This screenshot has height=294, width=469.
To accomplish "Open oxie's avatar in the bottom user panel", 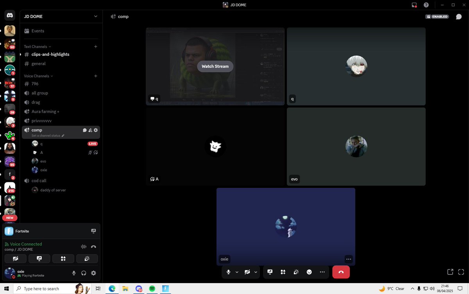I will (10, 273).
